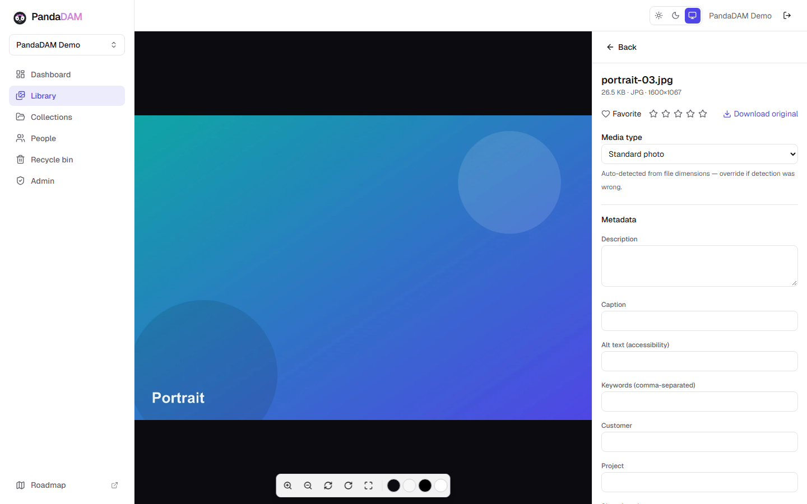Image resolution: width=807 pixels, height=504 pixels.
Task: Rate the image four stars
Action: tap(690, 114)
